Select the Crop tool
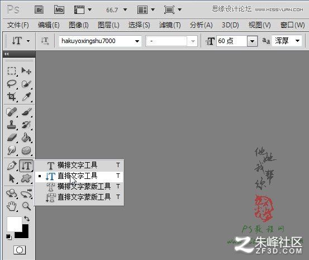Screen dimensions: 309x260 12,97
